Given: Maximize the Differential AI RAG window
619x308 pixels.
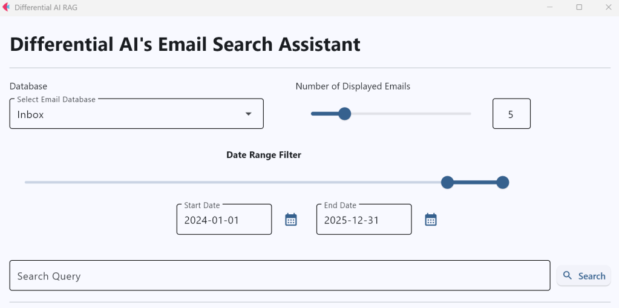Looking at the screenshot, I should [579, 7].
